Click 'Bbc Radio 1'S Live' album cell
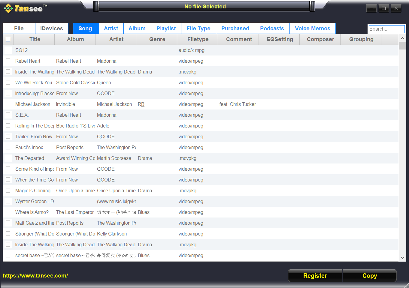Image resolution: width=409 pixels, height=288 pixels. coord(75,126)
